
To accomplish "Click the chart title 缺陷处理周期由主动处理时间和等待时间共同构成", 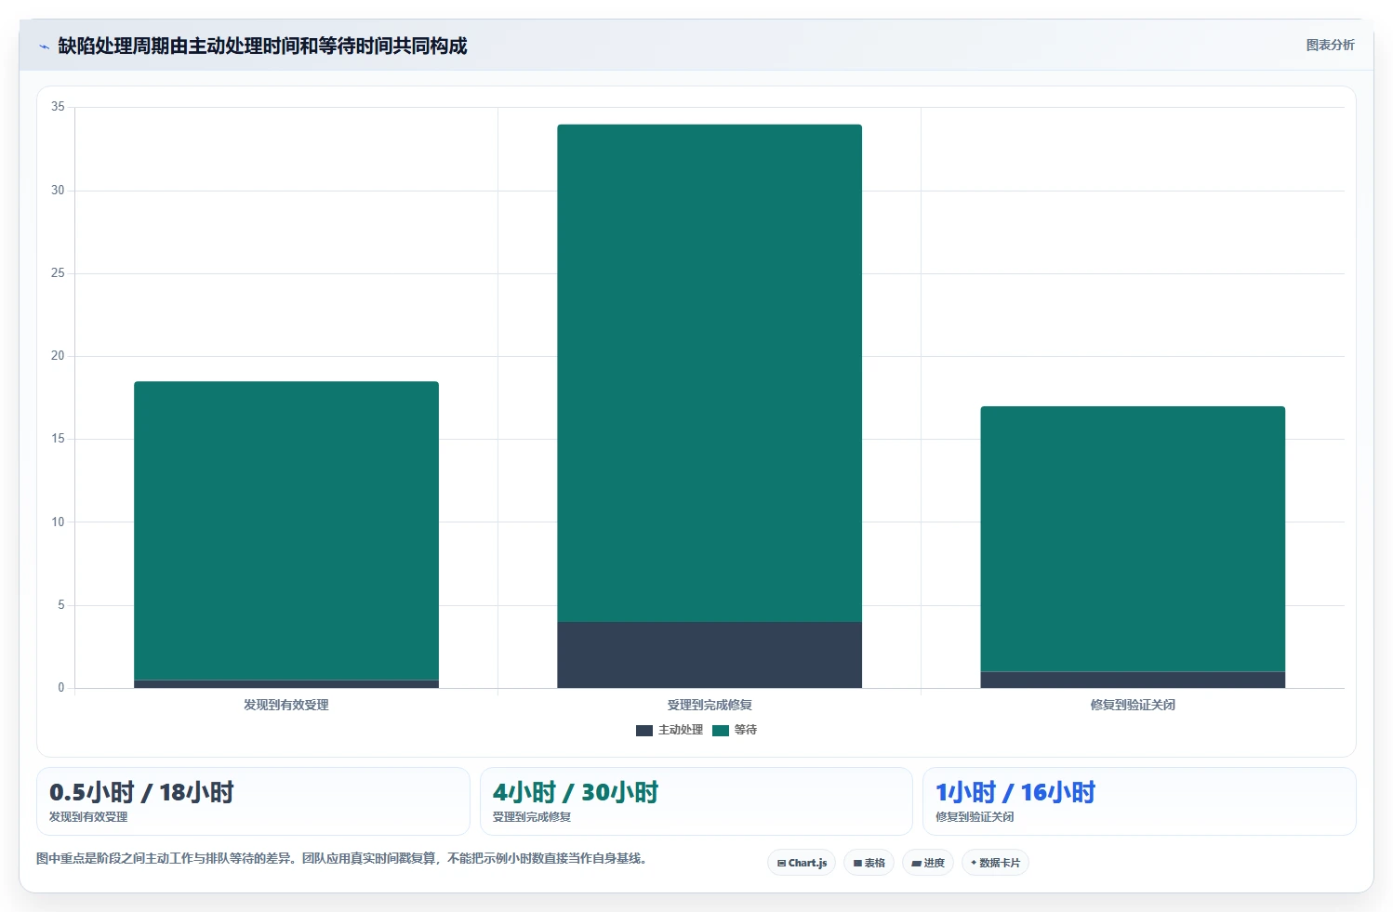I will [x=262, y=46].
